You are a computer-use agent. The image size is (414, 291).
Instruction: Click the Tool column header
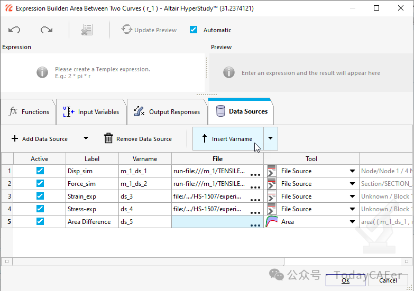pos(311,159)
